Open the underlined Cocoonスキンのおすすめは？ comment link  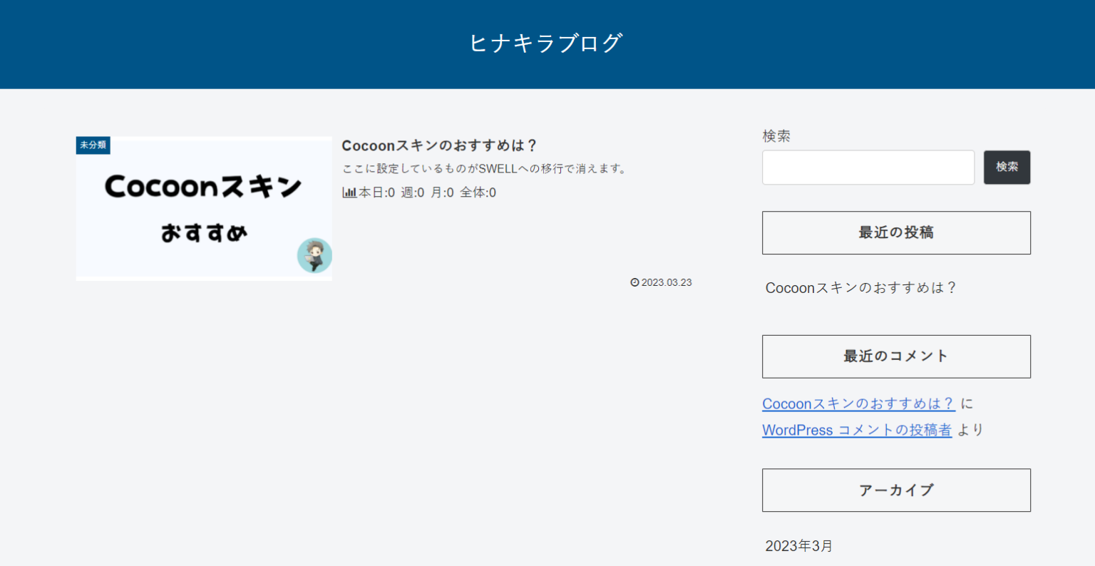(858, 404)
